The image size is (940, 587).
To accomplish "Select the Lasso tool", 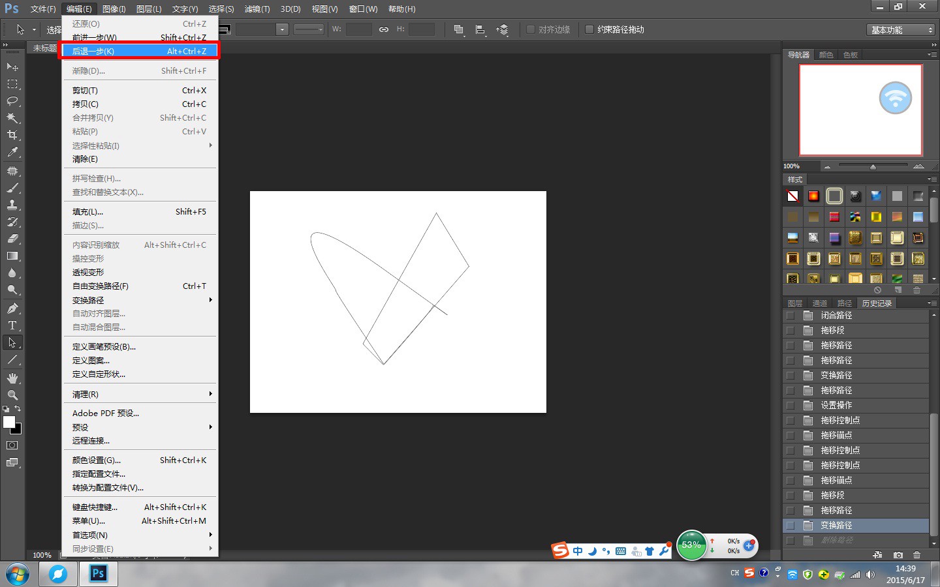I will coord(12,101).
